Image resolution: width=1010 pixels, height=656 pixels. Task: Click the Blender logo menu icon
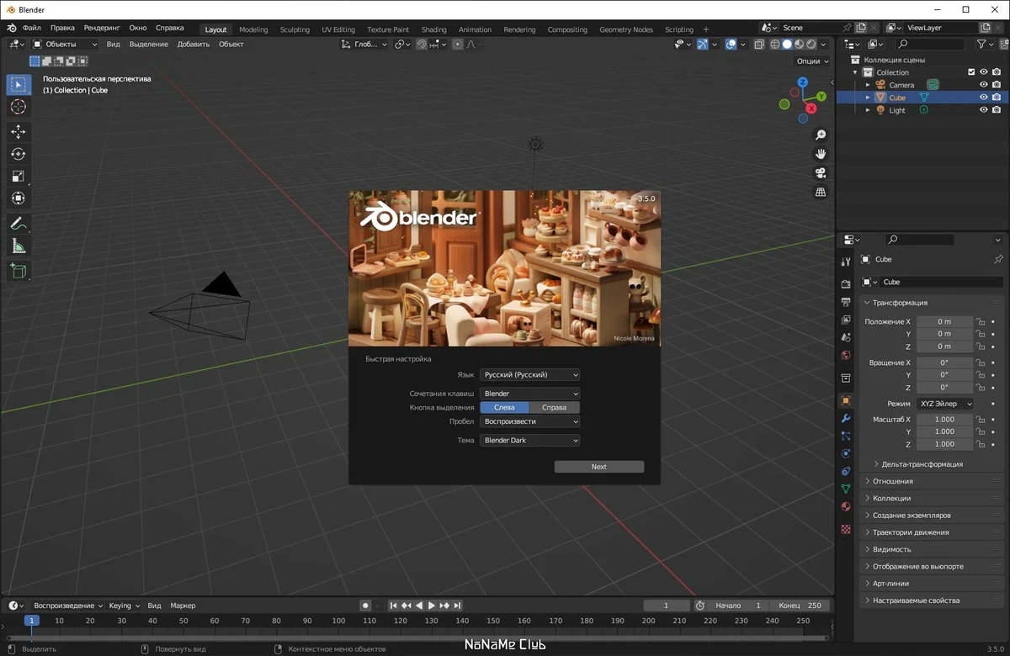12,28
